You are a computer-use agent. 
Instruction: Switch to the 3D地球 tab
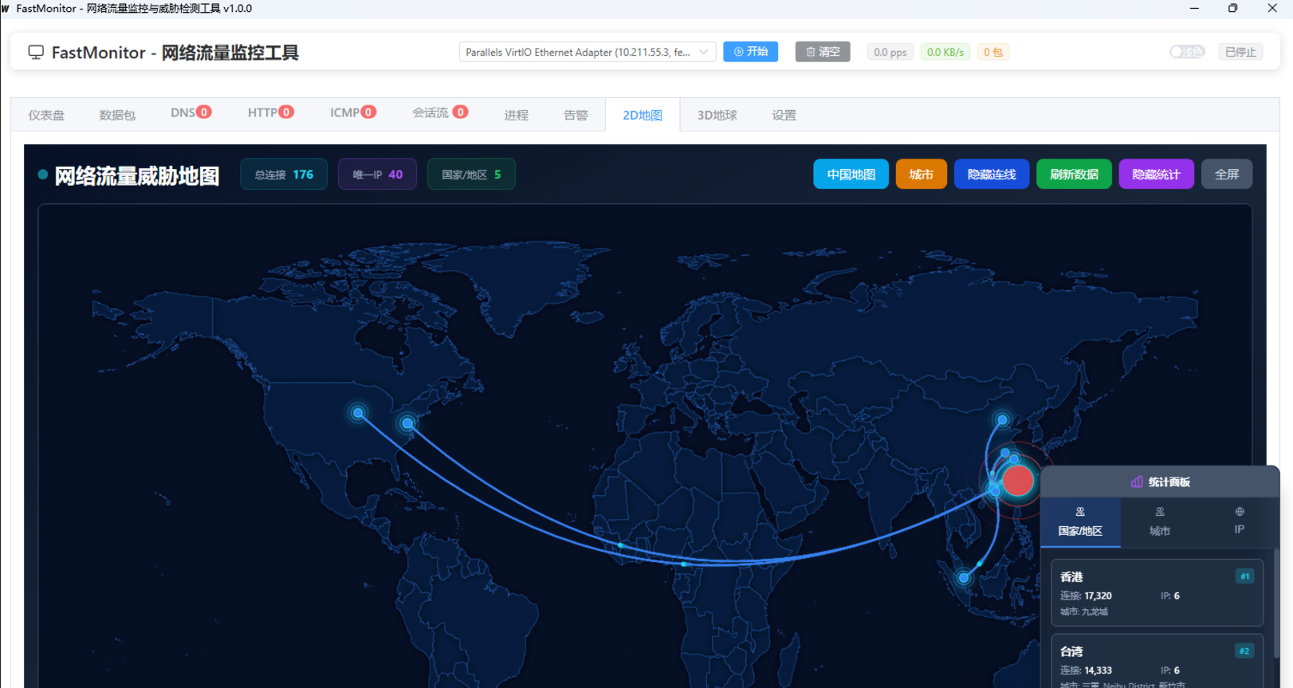(717, 115)
